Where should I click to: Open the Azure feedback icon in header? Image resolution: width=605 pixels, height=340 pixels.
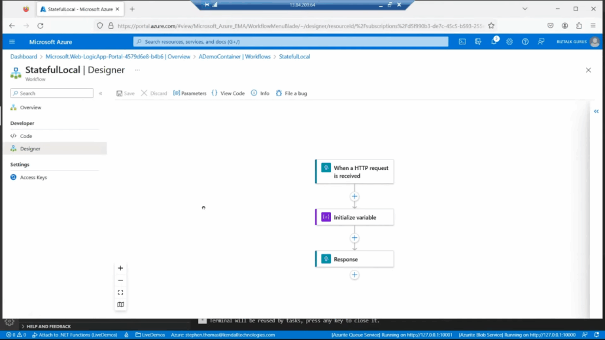click(x=541, y=42)
